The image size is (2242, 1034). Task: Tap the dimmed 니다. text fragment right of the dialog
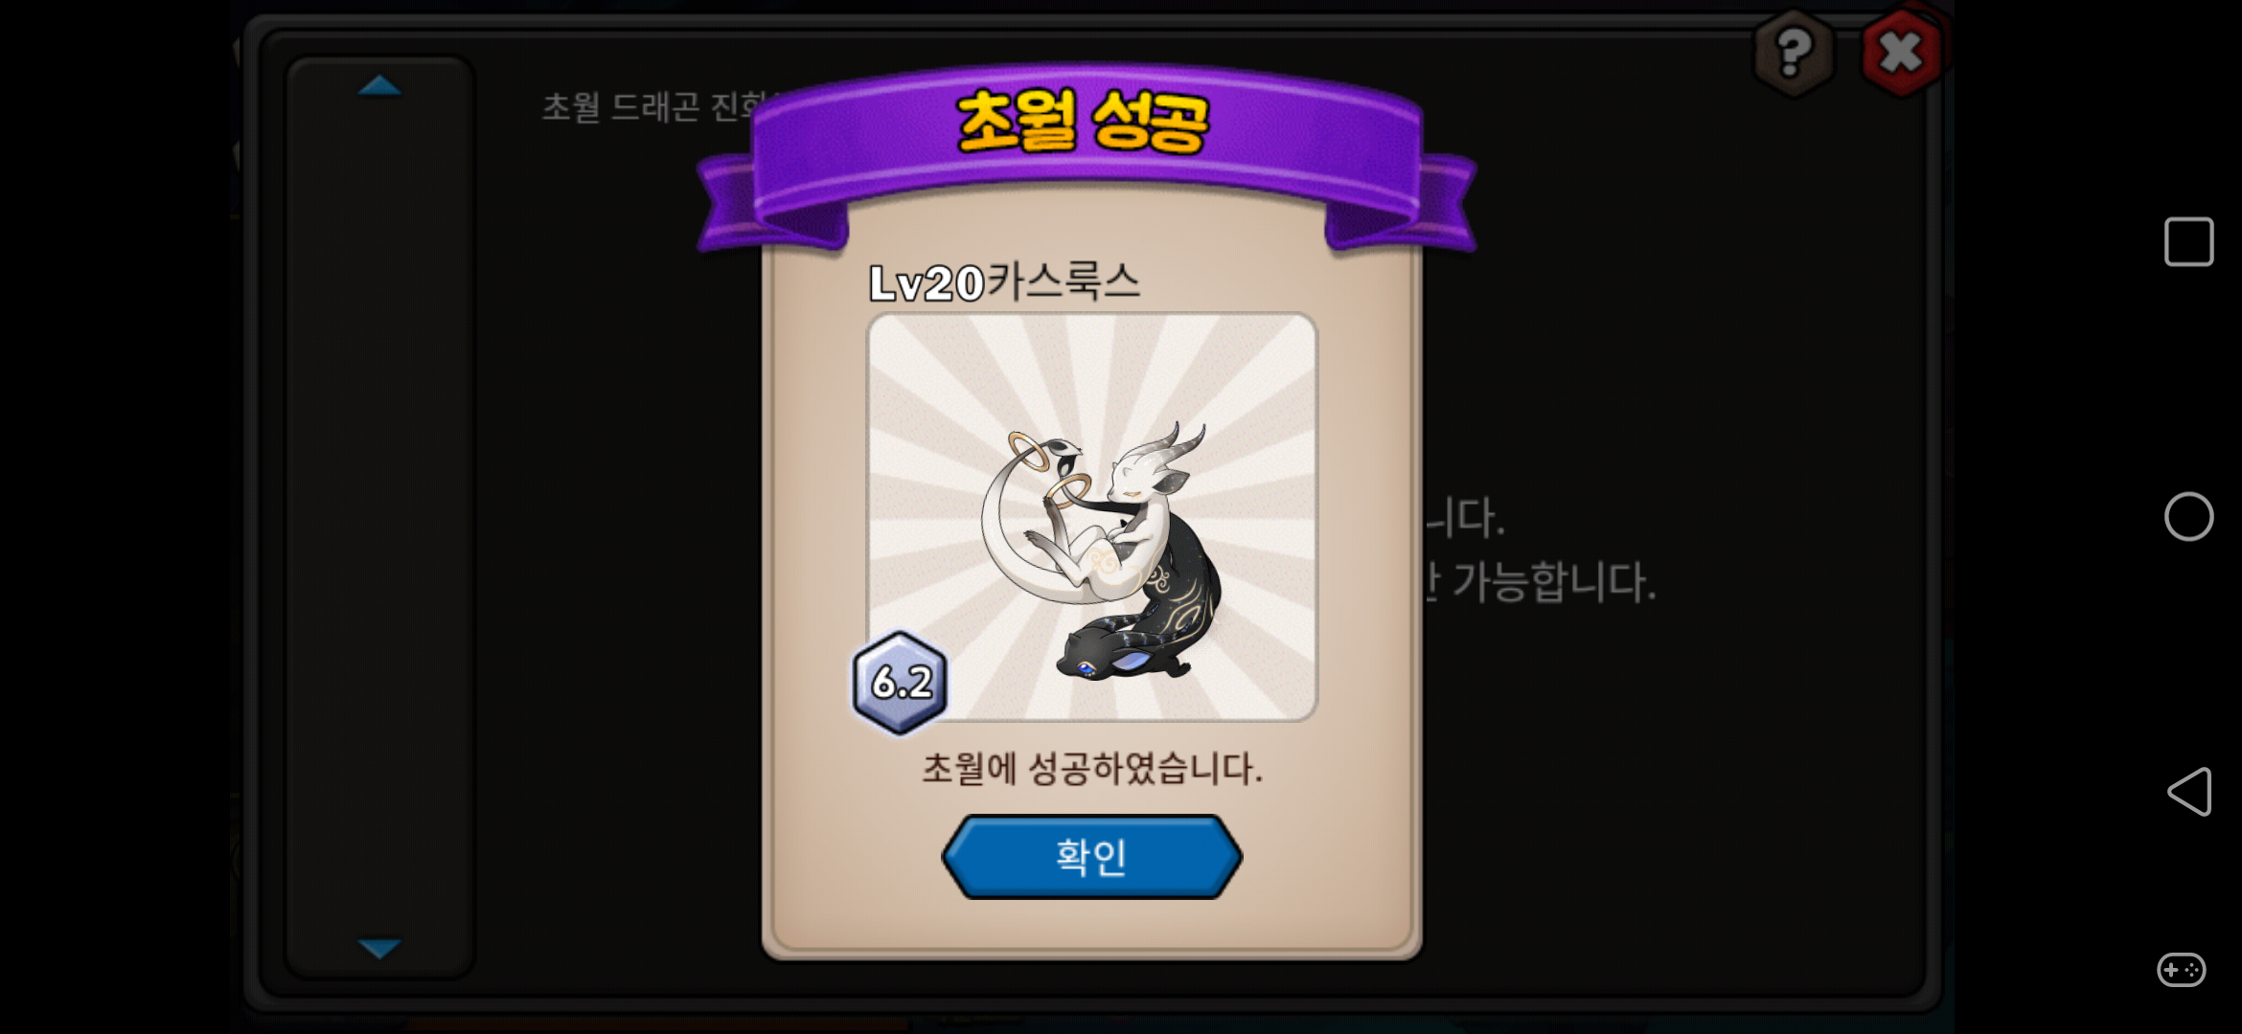(x=1464, y=518)
